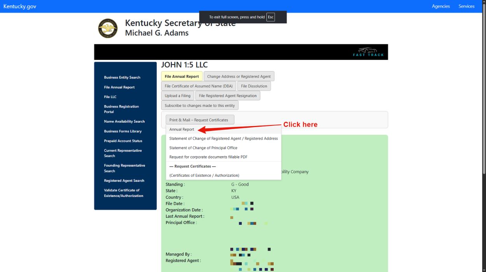Click the Michael G. Adams name text
486x272 pixels.
(x=157, y=33)
